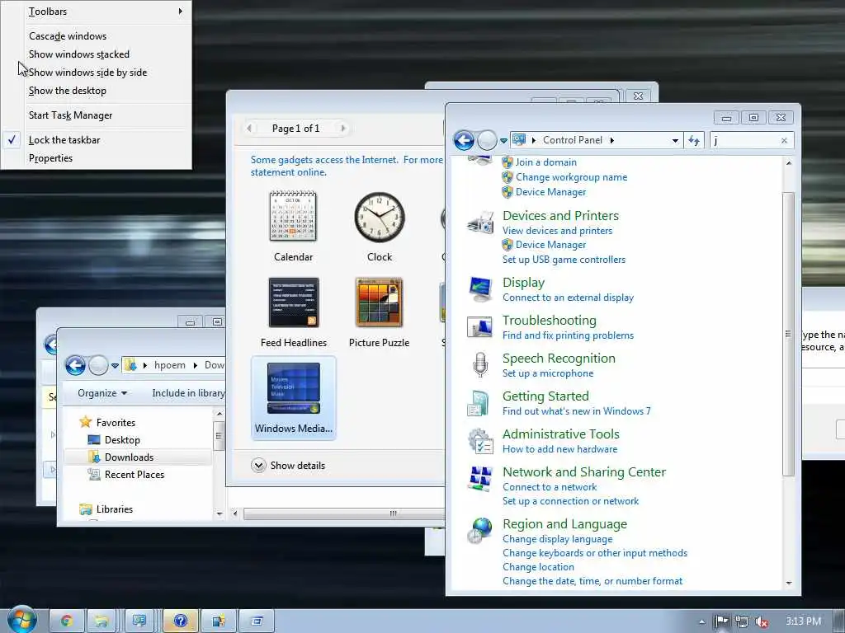This screenshot has width=845, height=633.
Task: Open Set up USB game controllers
Action: [564, 260]
